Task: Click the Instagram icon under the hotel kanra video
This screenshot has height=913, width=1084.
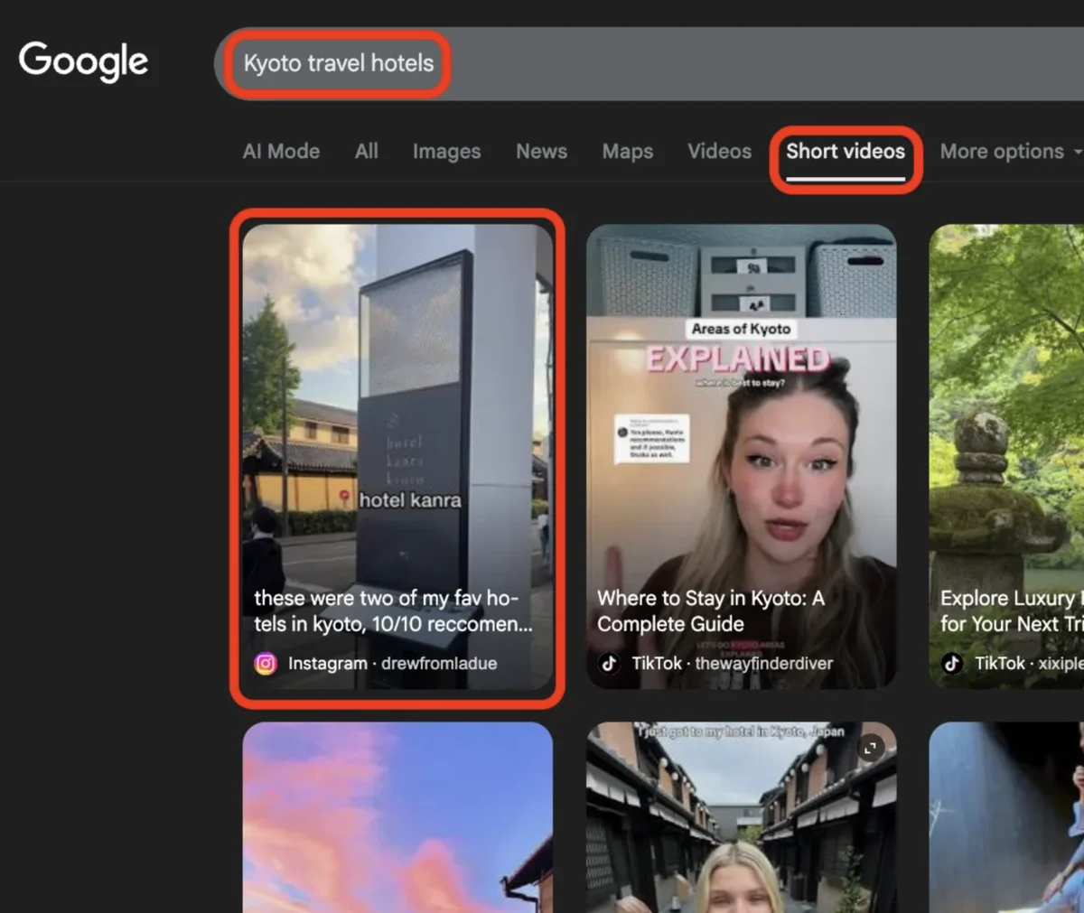Action: (x=266, y=664)
